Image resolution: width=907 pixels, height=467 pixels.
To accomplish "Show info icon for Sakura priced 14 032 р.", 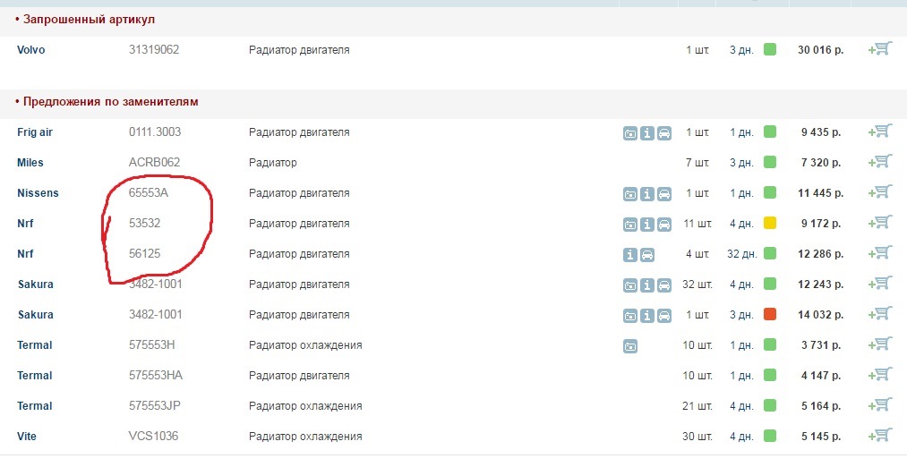I will click(x=646, y=315).
